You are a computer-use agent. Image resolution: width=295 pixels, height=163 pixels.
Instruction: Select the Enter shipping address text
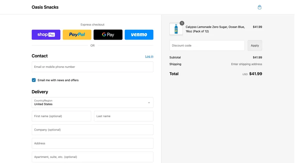(x=246, y=64)
